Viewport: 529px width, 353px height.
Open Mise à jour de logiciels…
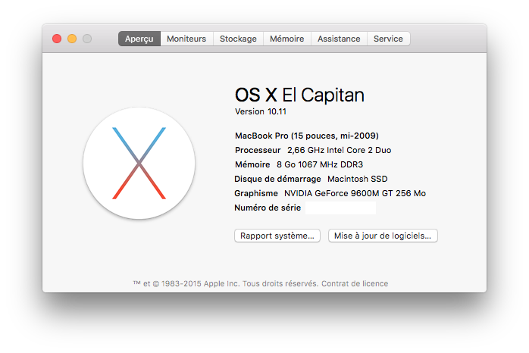coord(383,236)
